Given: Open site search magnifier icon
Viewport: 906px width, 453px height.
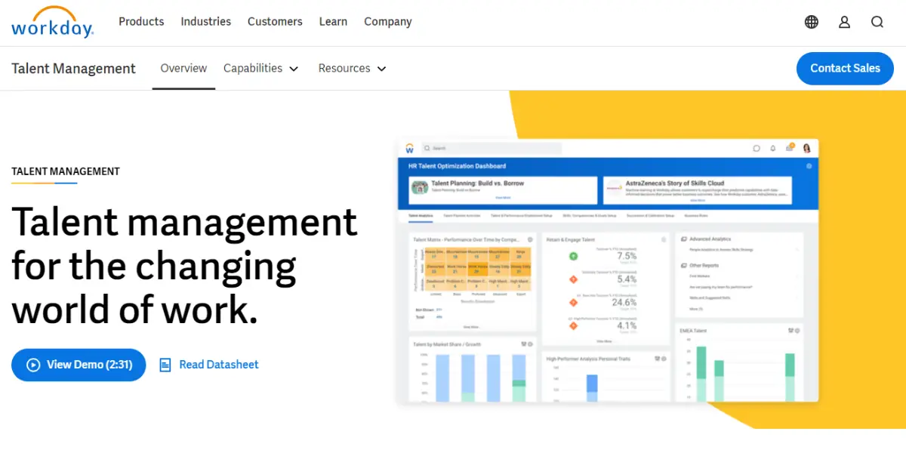Looking at the screenshot, I should [x=877, y=22].
